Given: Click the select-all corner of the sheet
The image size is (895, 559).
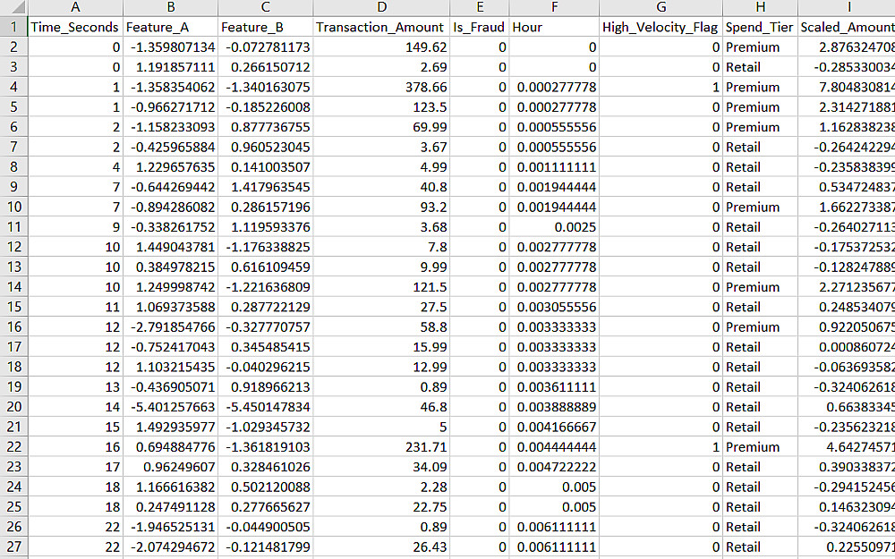Looking at the screenshot, I should tap(13, 7).
